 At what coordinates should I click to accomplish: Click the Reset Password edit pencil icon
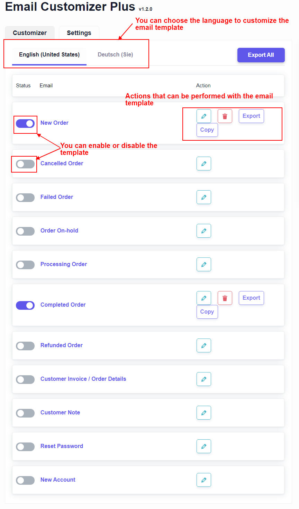tap(203, 446)
